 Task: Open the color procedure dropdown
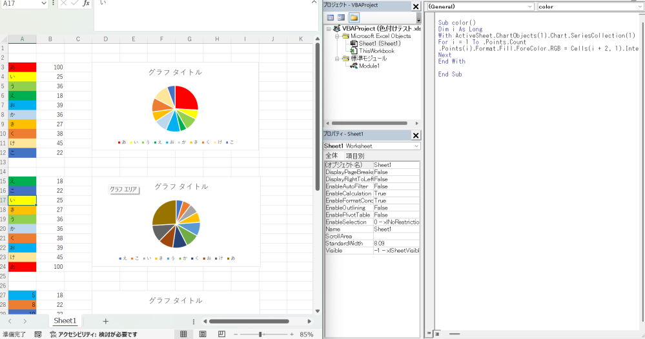(588, 6)
